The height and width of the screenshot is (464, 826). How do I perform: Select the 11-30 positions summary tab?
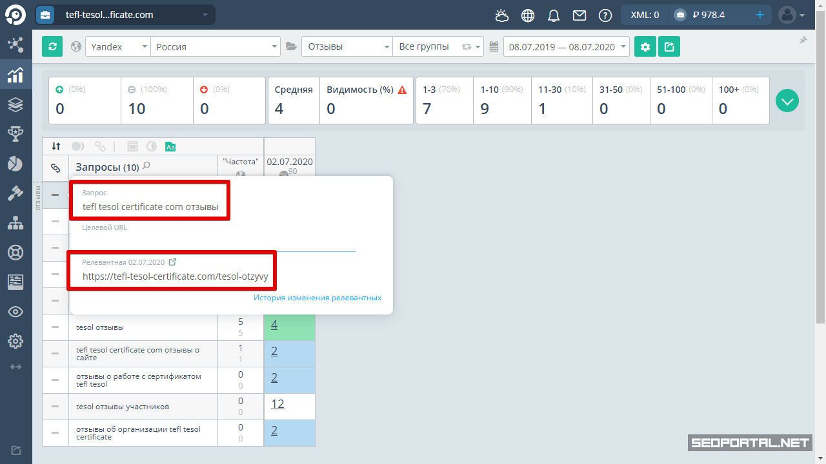pyautogui.click(x=560, y=101)
